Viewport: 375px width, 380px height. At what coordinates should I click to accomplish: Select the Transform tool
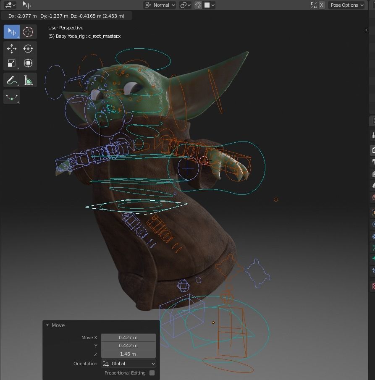pyautogui.click(x=28, y=63)
